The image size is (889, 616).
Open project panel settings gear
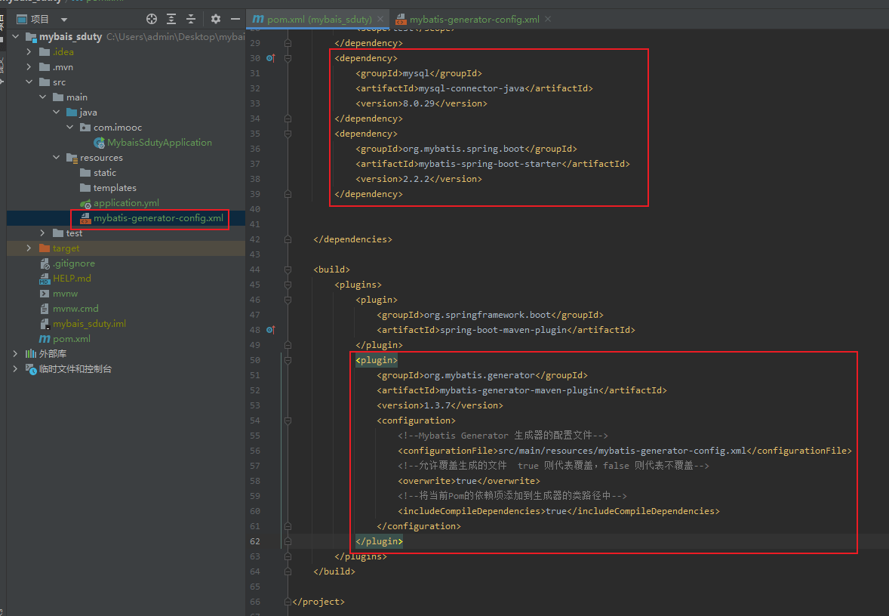tap(215, 20)
